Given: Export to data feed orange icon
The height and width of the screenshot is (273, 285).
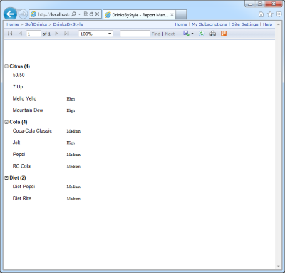Looking at the screenshot, I should point(224,34).
